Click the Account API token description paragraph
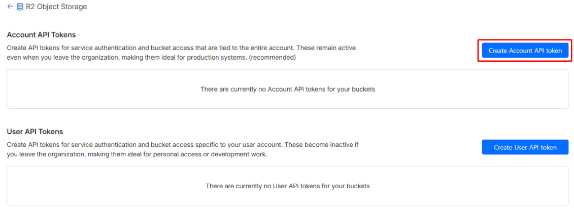The height and width of the screenshot is (213, 574). coord(182,53)
